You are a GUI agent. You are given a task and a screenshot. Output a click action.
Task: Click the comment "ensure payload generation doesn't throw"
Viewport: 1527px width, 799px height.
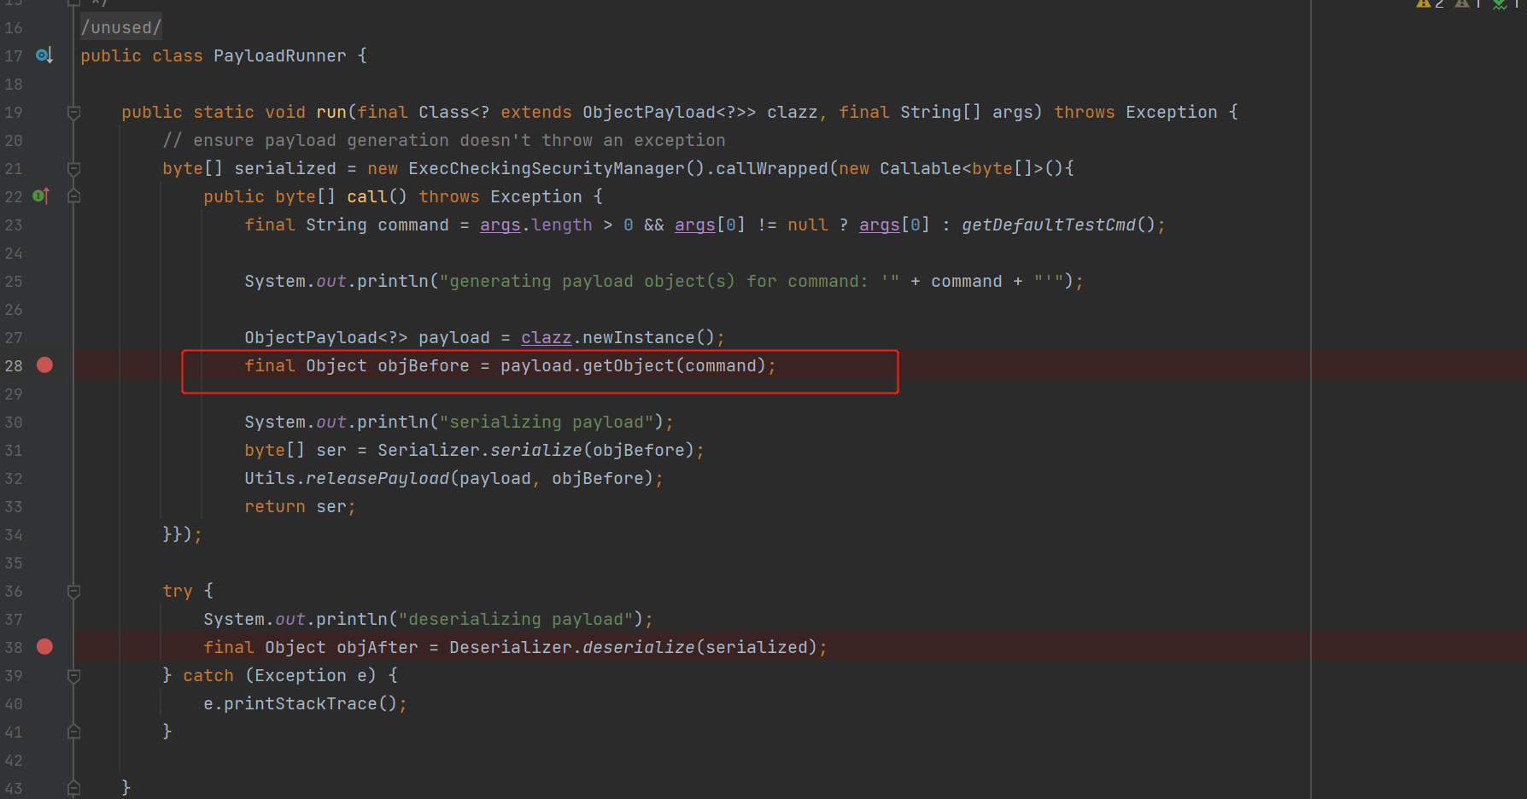[x=444, y=140]
